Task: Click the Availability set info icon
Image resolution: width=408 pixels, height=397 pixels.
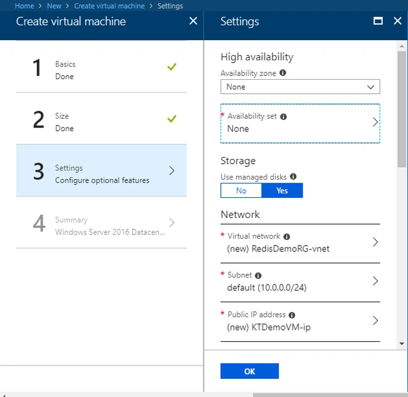Action: [283, 117]
